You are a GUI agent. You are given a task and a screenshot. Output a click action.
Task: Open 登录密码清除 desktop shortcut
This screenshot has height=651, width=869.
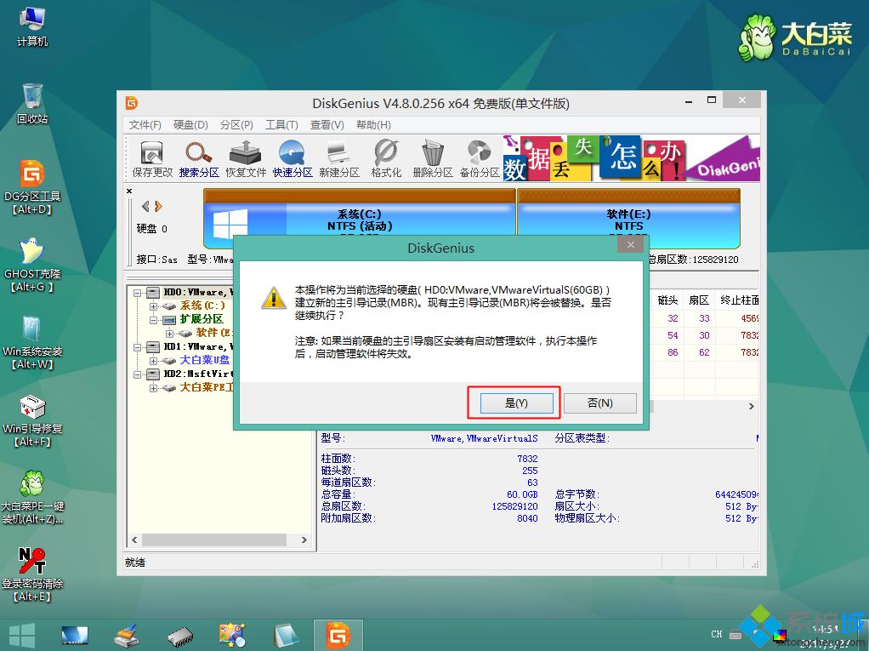(x=31, y=562)
